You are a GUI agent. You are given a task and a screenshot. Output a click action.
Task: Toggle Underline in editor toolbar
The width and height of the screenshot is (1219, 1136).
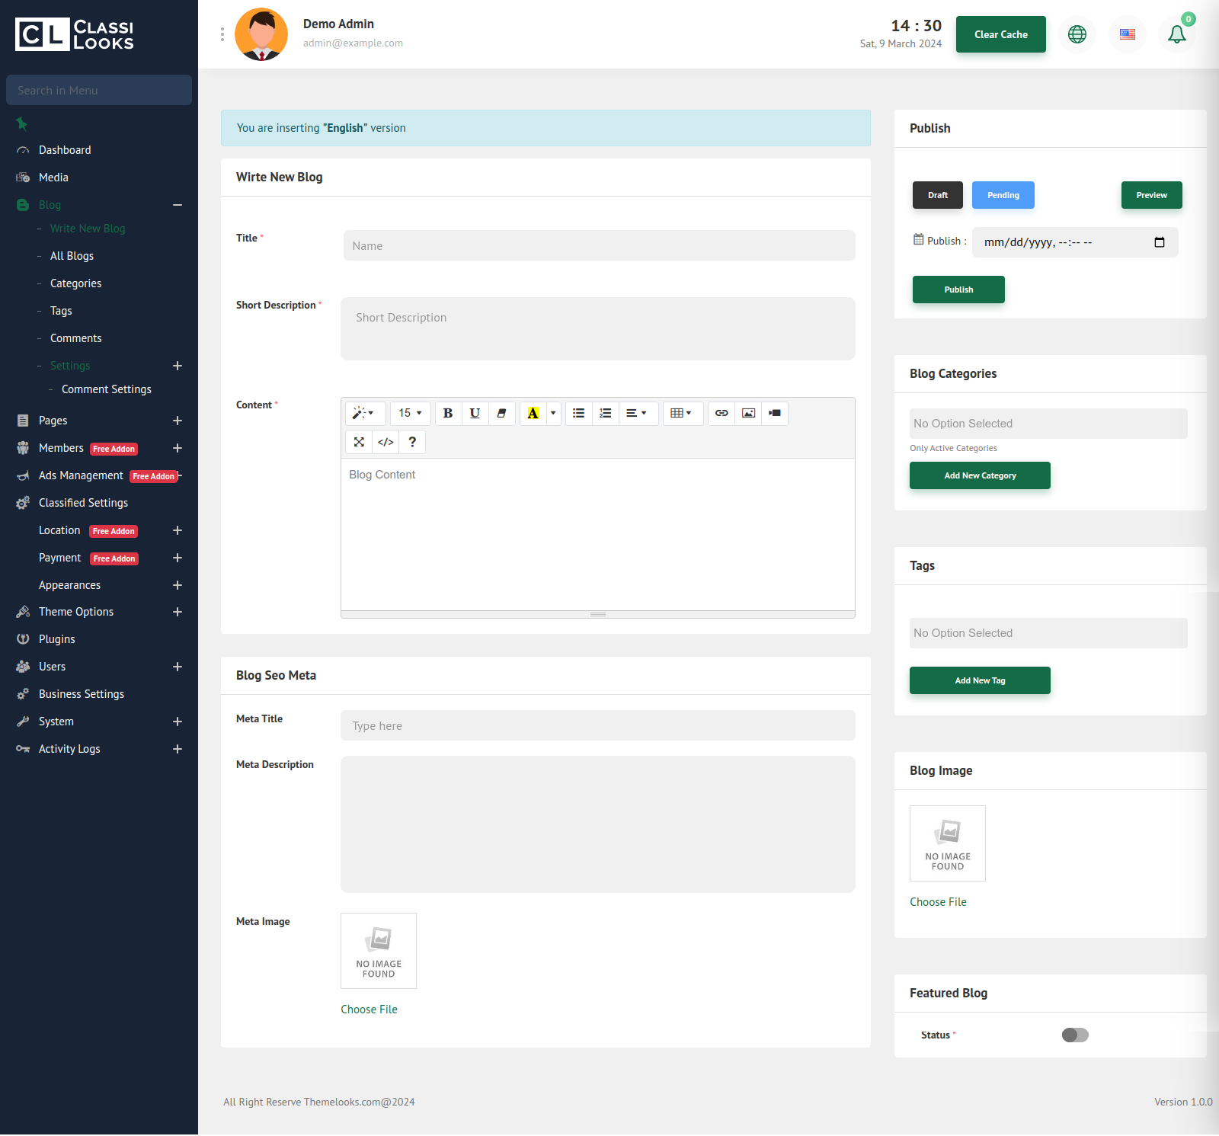[475, 413]
